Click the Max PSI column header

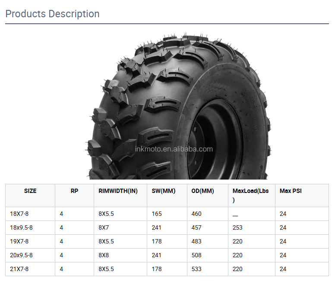tap(291, 191)
